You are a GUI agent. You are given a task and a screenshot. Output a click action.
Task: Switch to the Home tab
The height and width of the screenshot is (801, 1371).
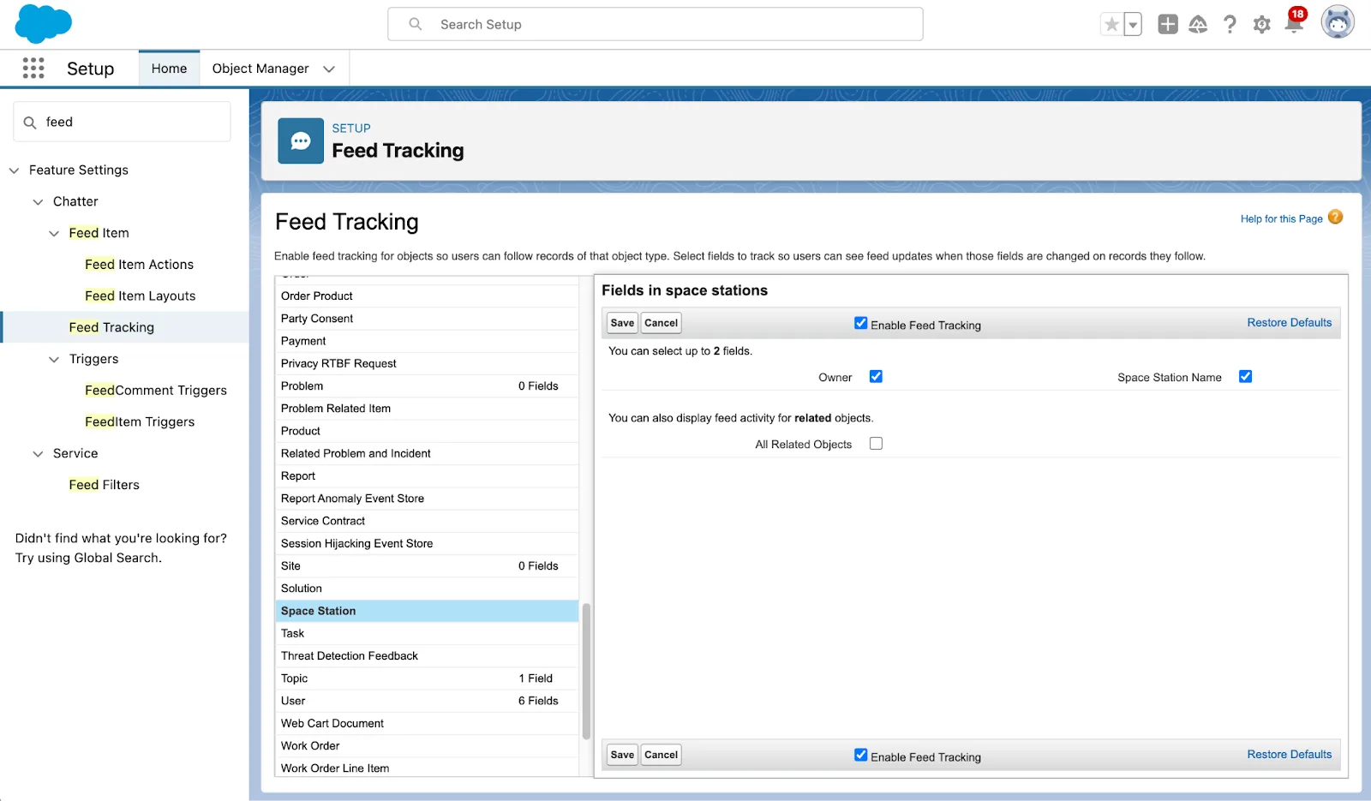[x=169, y=69]
